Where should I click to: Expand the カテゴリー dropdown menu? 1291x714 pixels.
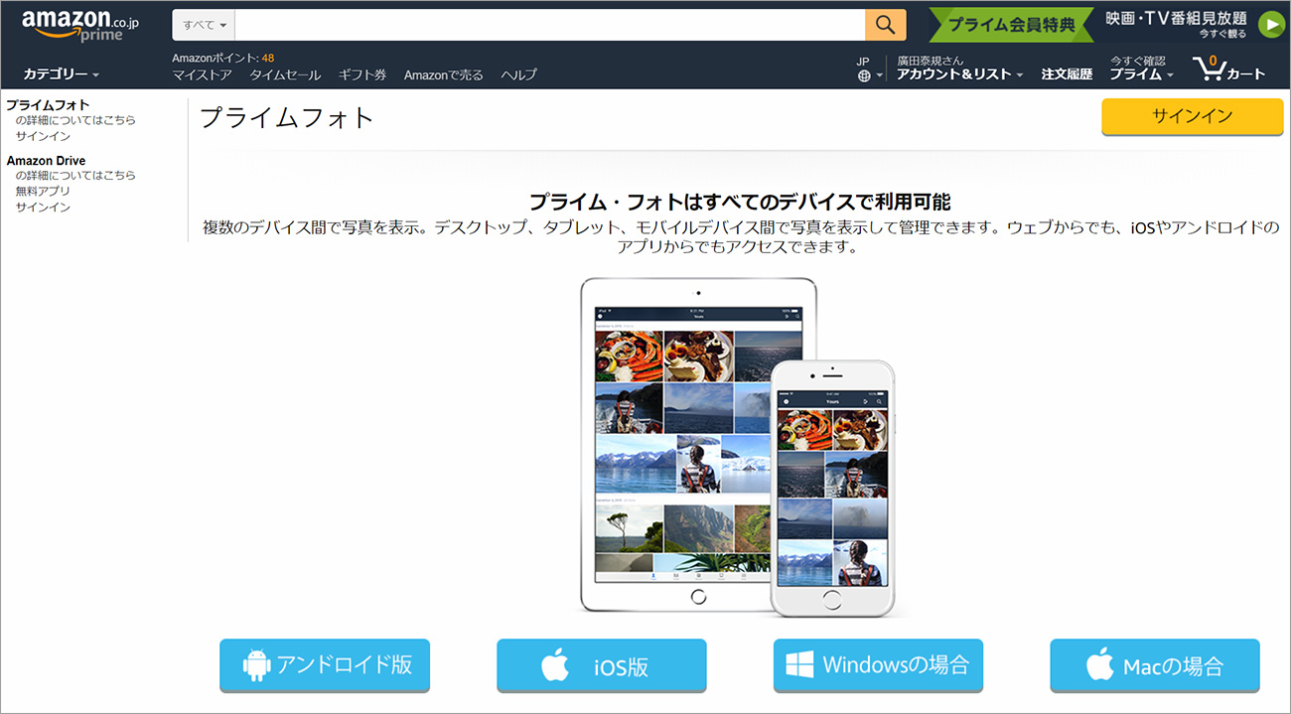[x=62, y=74]
